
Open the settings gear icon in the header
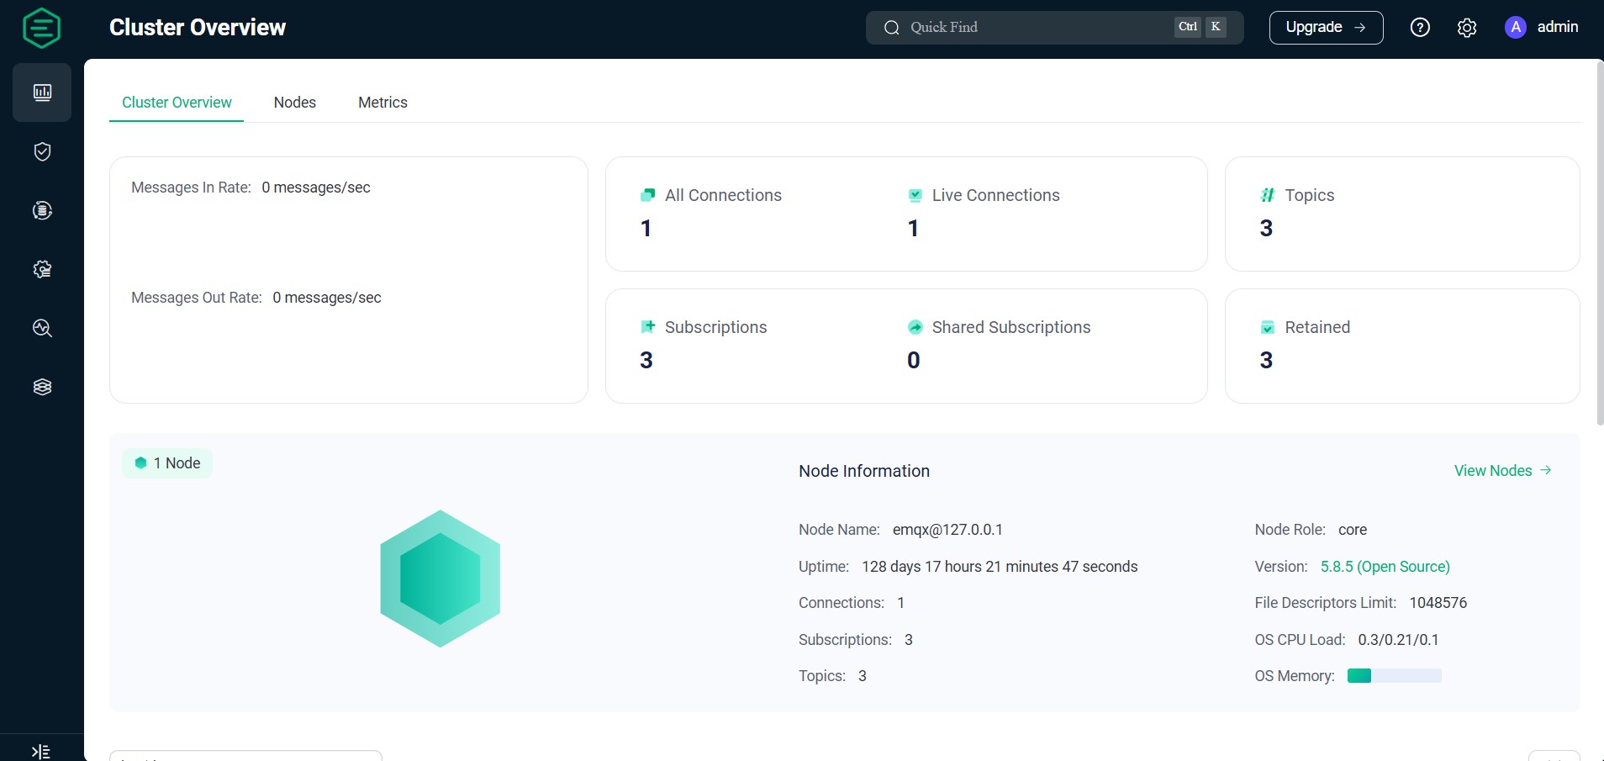[x=1467, y=27]
